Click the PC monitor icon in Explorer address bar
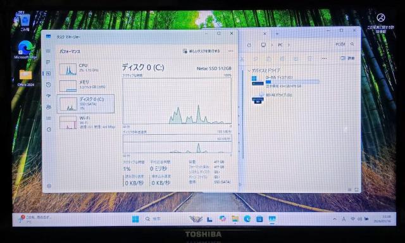The height and width of the screenshot is (243, 405). pyautogui.click(x=263, y=45)
